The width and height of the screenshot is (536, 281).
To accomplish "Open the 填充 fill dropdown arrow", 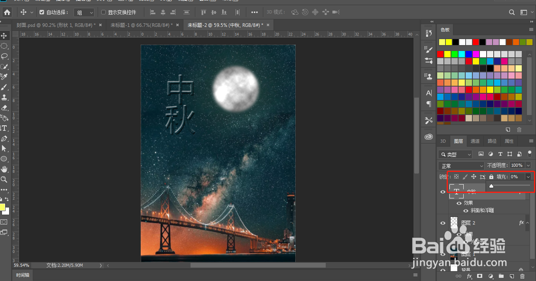I will (528, 177).
